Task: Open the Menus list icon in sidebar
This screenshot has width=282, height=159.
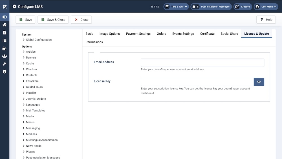Action: (5, 41)
